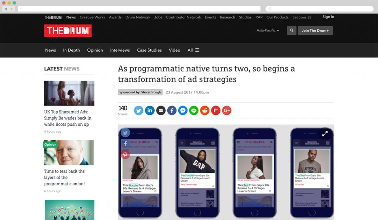Image resolution: width=378 pixels, height=220 pixels.
Task: Share the article on Twitter
Action: pyautogui.click(x=138, y=110)
